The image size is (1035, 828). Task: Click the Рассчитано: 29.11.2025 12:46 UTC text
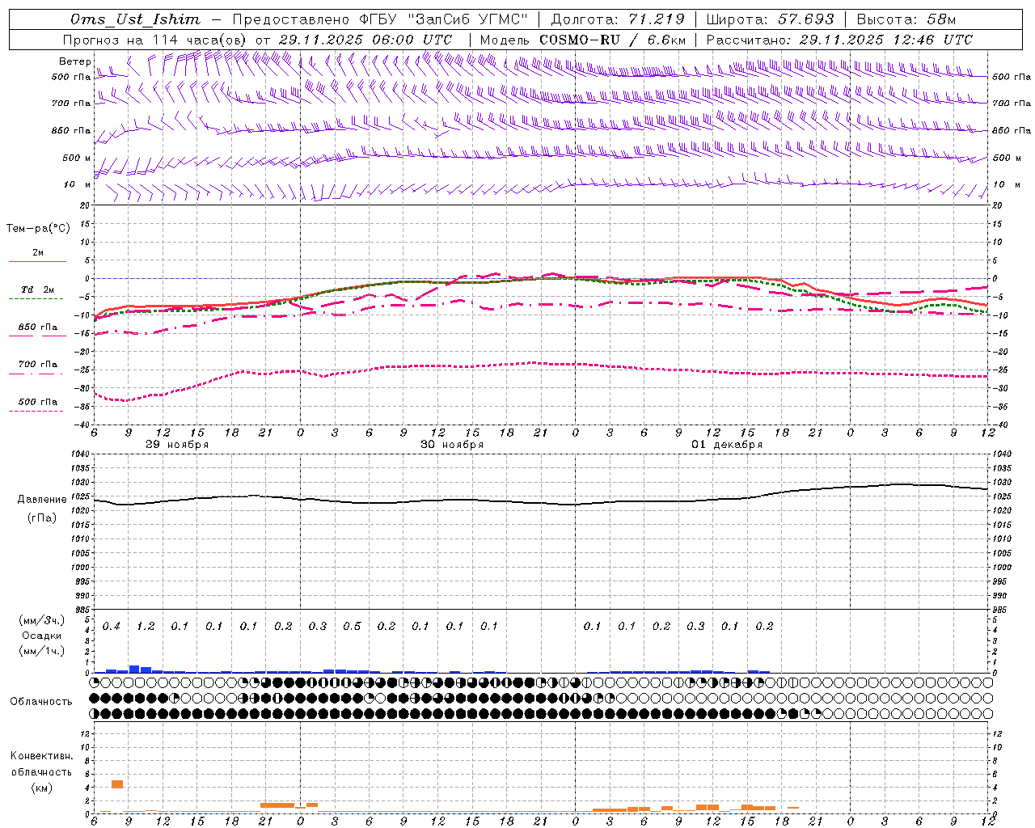(839, 40)
